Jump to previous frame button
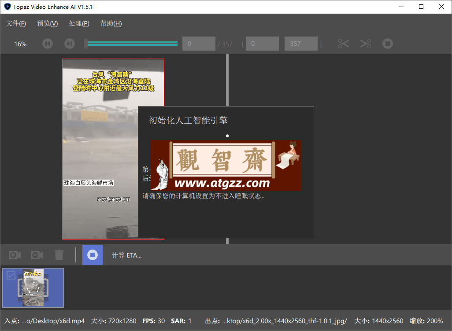The image size is (452, 331). [48, 44]
